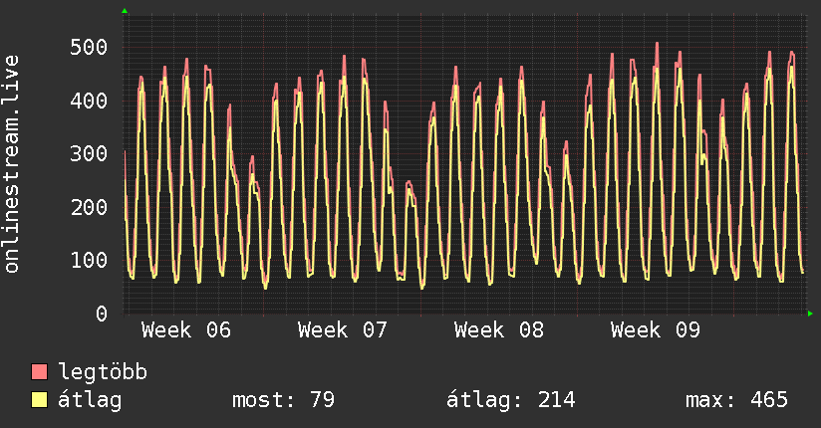
Task: Click the 300 y-axis tick label
Action: [x=89, y=154]
